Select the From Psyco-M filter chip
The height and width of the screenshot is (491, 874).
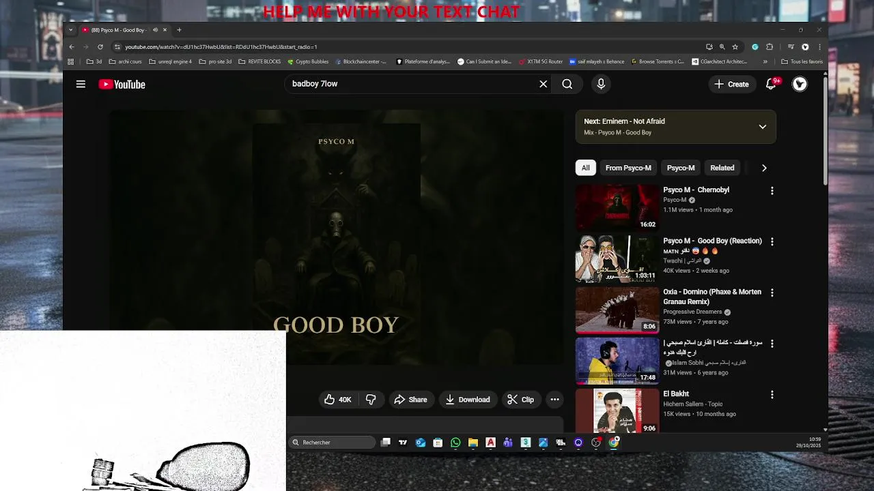628,168
